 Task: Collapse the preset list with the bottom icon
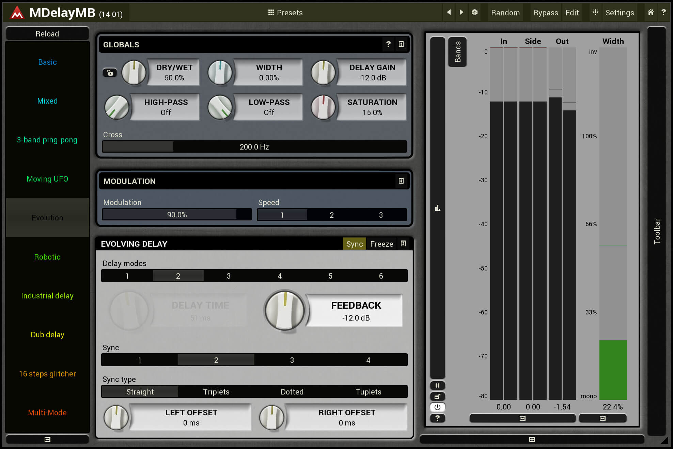click(x=47, y=439)
